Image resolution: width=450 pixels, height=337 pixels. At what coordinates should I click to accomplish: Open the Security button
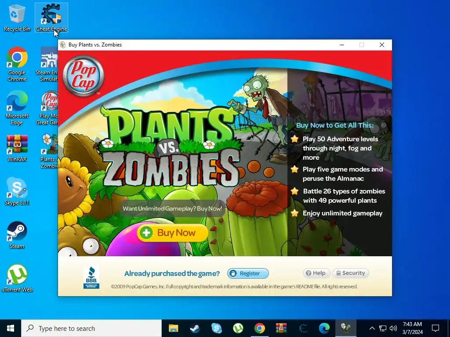[x=351, y=273]
